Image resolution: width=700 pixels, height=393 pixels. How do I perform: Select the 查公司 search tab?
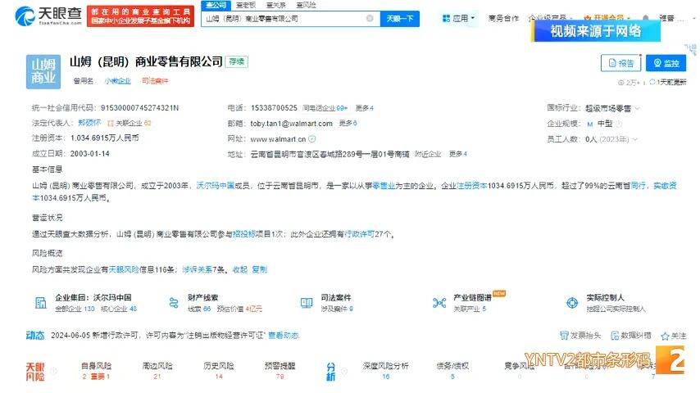(x=216, y=5)
